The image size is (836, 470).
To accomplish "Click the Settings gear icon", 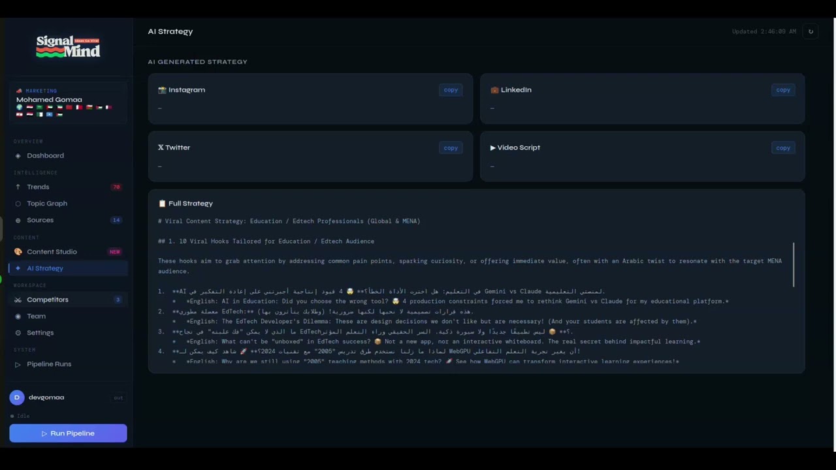I will tap(18, 333).
